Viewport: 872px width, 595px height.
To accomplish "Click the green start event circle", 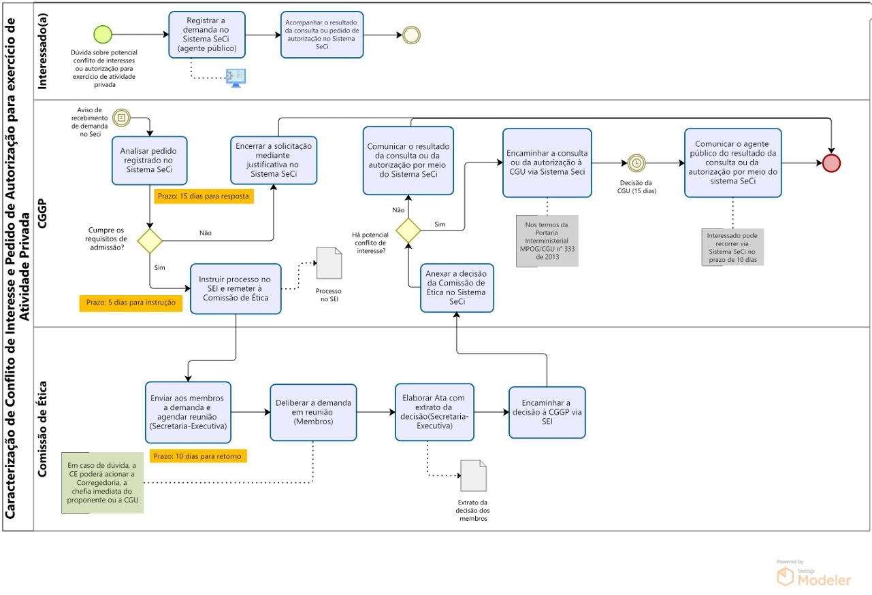I will (x=103, y=34).
